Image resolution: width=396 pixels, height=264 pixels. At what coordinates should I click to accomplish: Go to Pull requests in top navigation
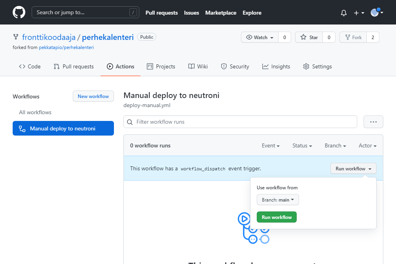[x=162, y=13]
